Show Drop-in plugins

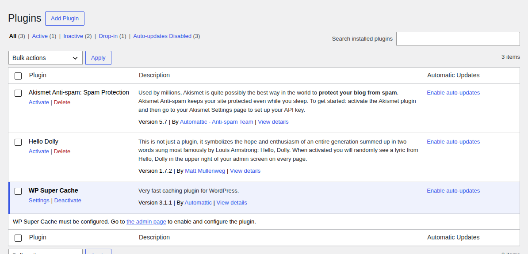point(108,36)
